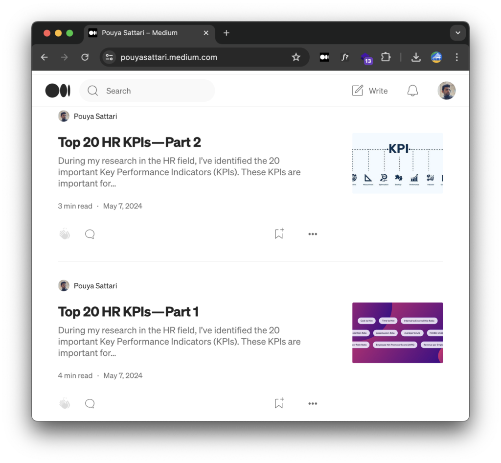
Task: Open comments on HR KPIs Part 1
Action: (x=90, y=404)
